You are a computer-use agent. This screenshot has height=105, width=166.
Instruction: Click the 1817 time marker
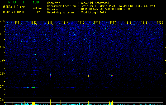click(x=113, y=22)
